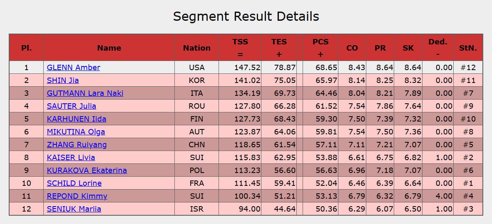The image size is (492, 224).
Task: Click the Ded. column header
Action: click(x=437, y=48)
